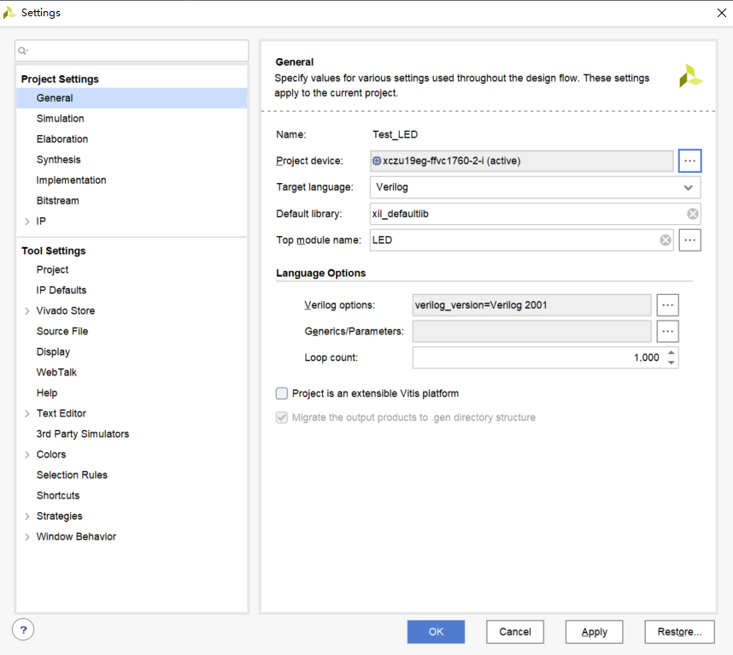Decrease the Loop count value

tap(671, 363)
